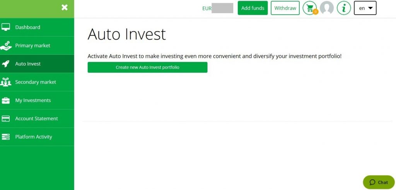This screenshot has width=396, height=190.
Task: Close the sidebar with the X
Action: coord(65,7)
